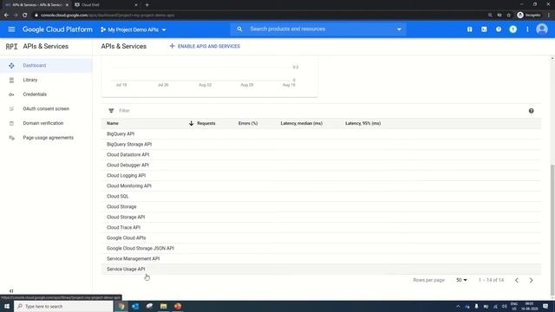Open Cloud Monitoring API row
The image size is (555, 312).
coord(321,185)
